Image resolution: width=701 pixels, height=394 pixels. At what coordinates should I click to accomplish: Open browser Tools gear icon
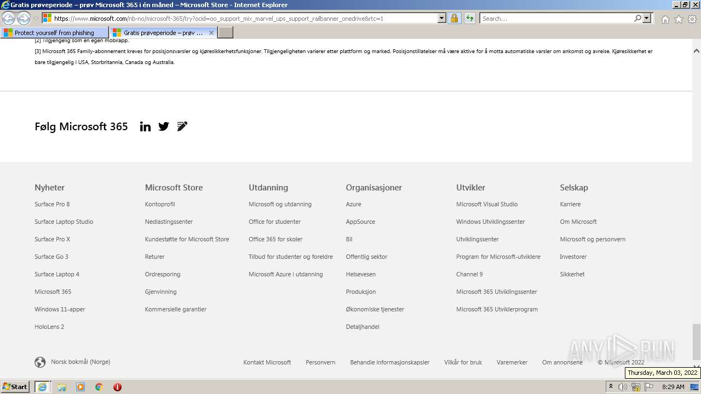tap(692, 19)
